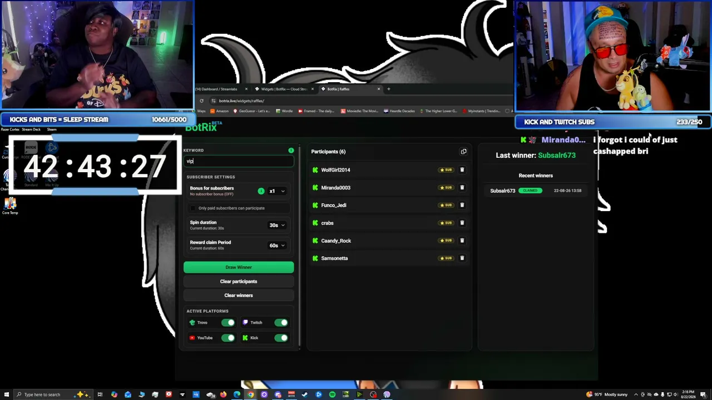Screen dimensions: 712x400
Task: Open the subscriber bonus x1 dropdown
Action: click(277, 191)
